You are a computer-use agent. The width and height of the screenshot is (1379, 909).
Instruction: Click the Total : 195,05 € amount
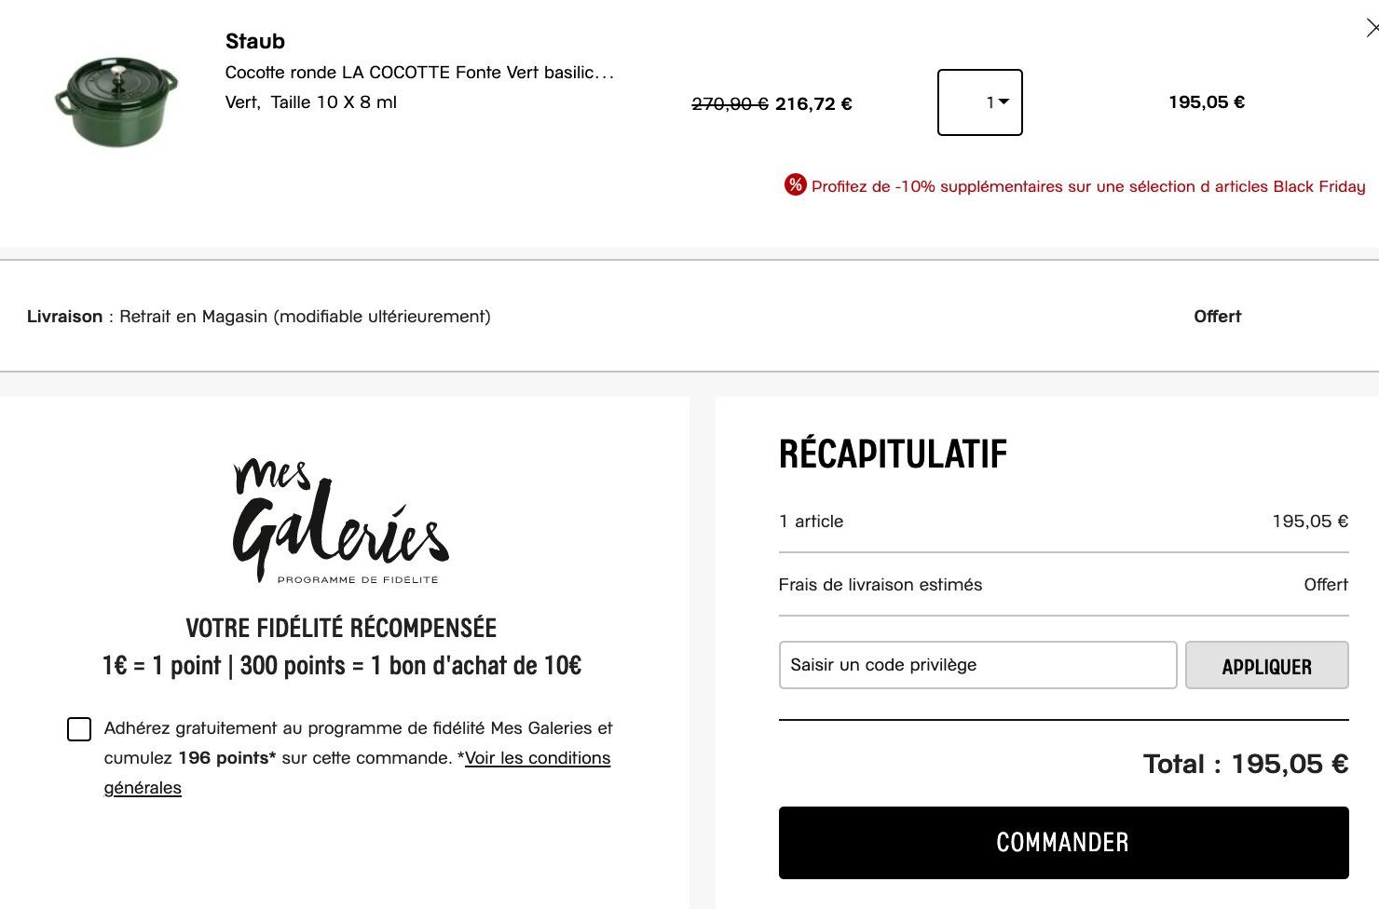[x=1245, y=765]
